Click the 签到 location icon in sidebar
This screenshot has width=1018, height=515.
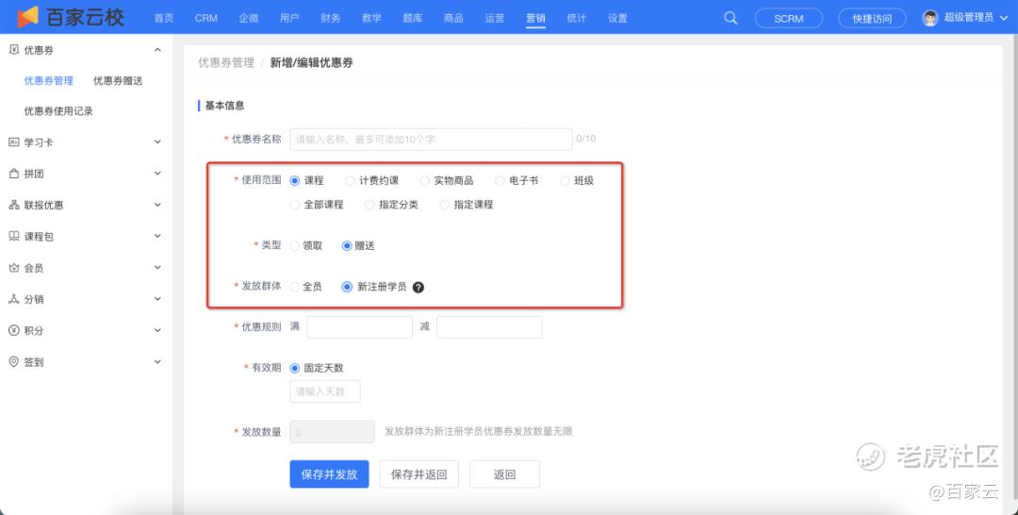[x=13, y=362]
